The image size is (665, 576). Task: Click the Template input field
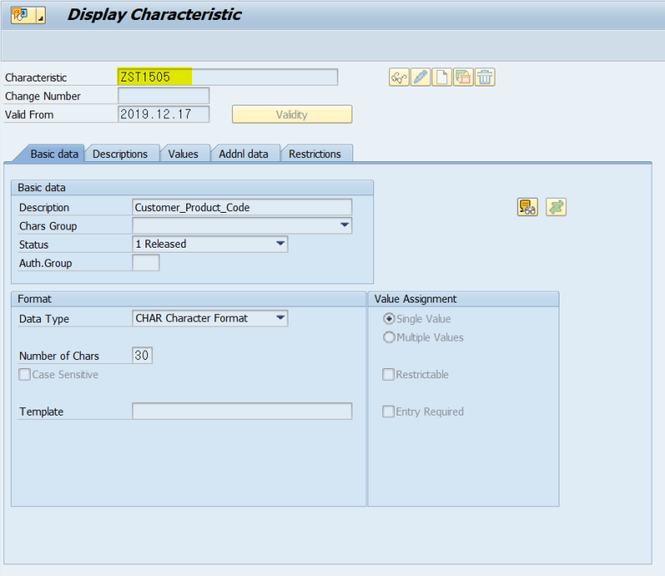pos(242,411)
